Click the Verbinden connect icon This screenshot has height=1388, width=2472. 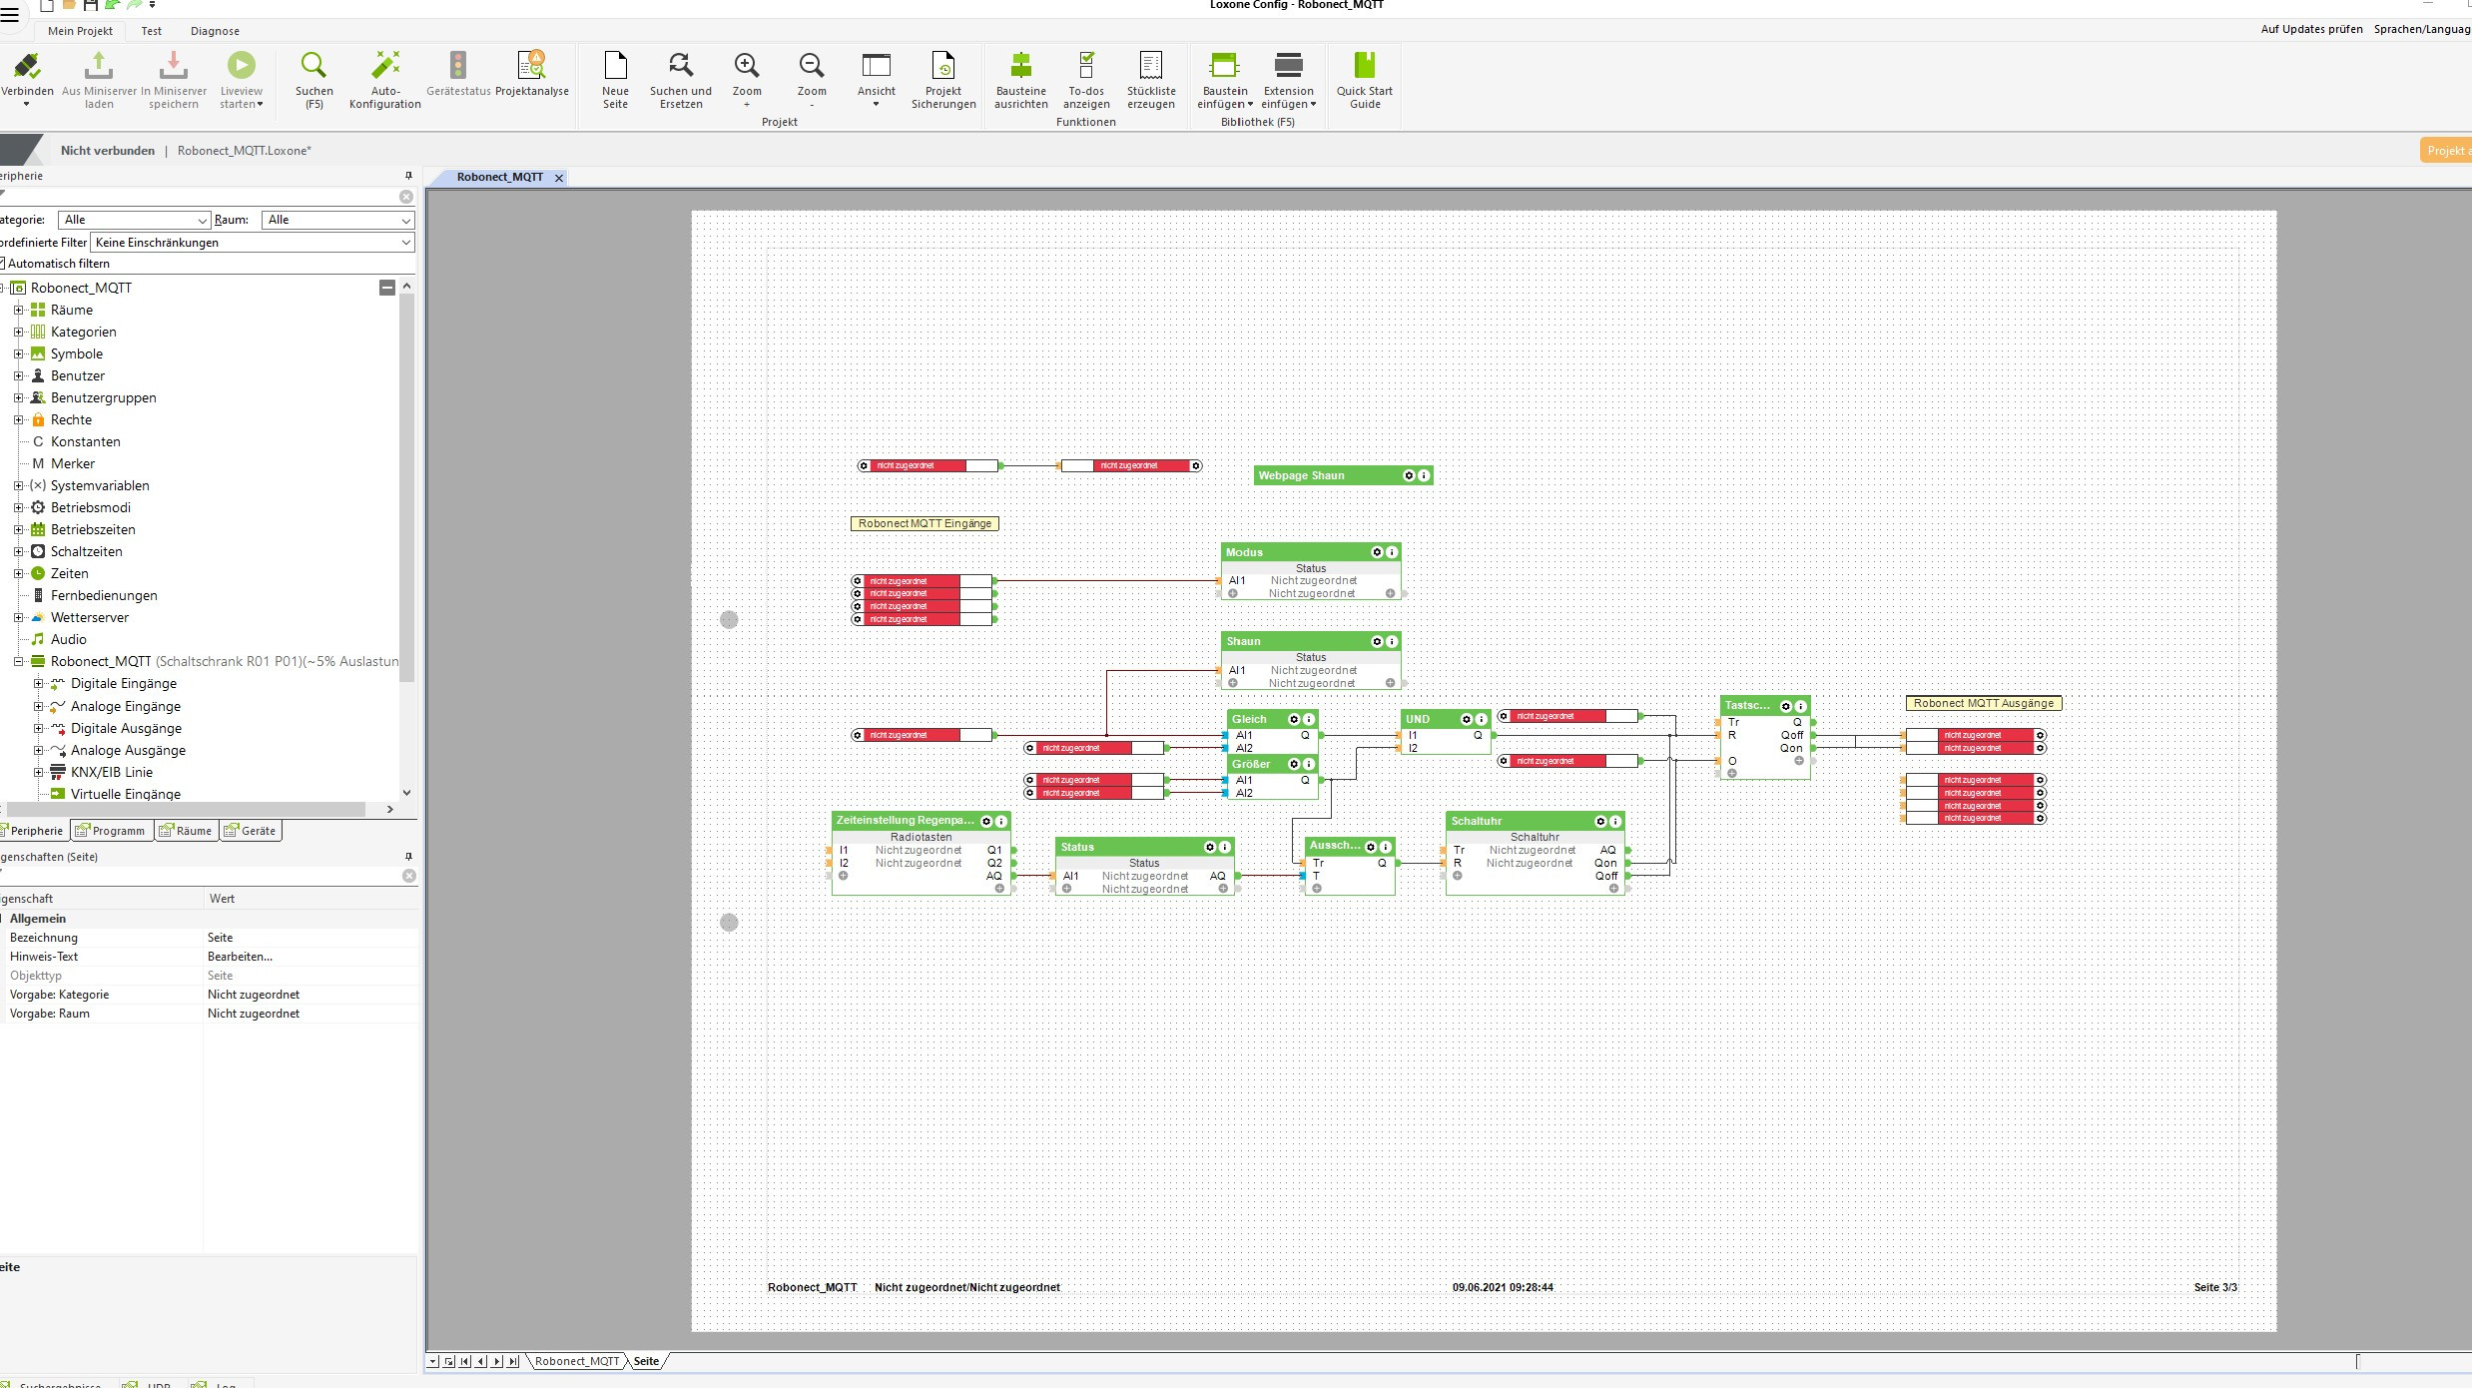(27, 68)
